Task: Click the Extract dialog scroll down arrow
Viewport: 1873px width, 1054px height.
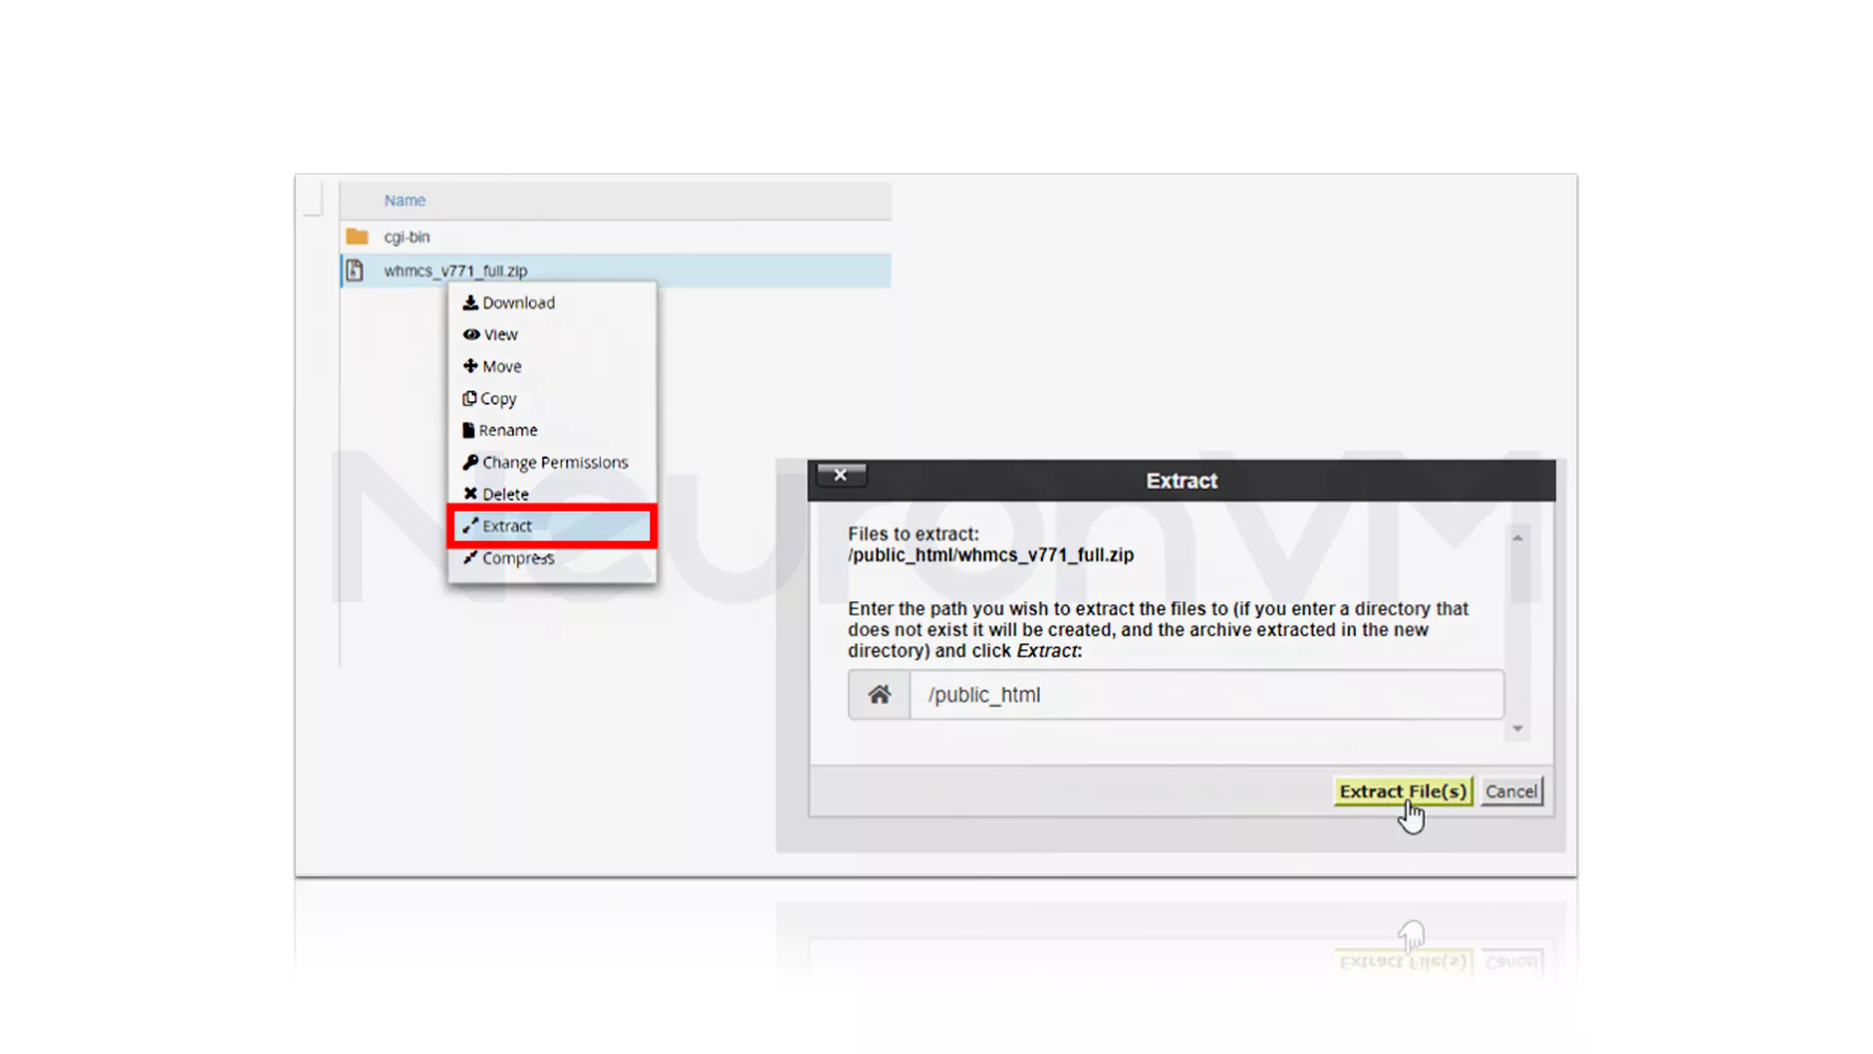Action: click(1518, 729)
